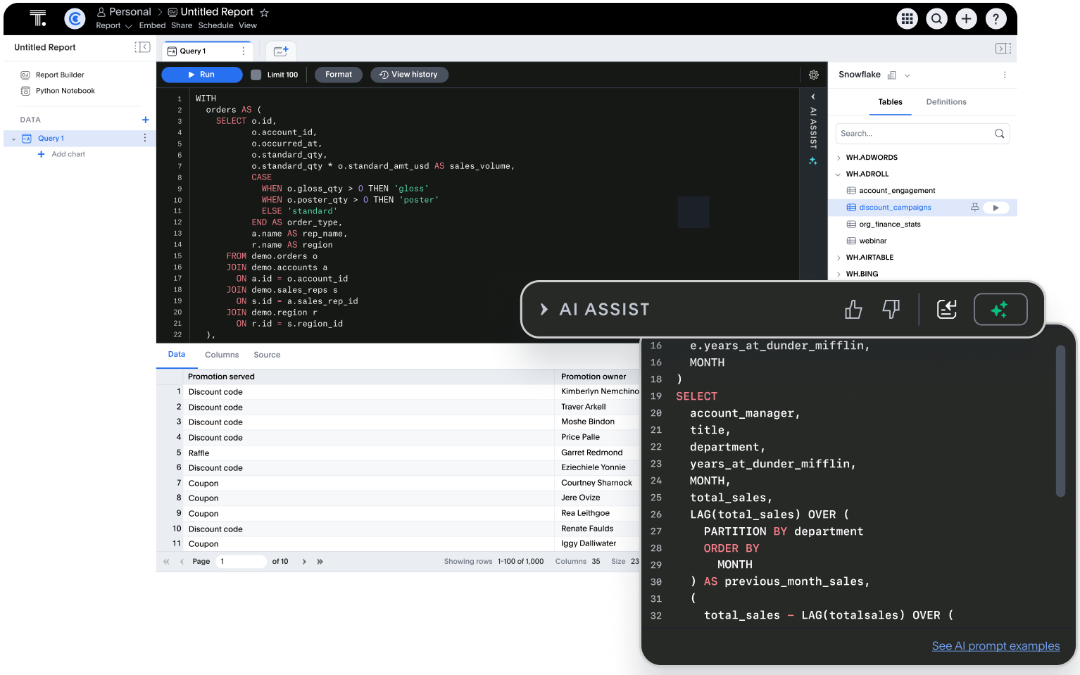The width and height of the screenshot is (1080, 675).
Task: Click the thumbs up icon in AI Assist
Action: pyautogui.click(x=853, y=310)
